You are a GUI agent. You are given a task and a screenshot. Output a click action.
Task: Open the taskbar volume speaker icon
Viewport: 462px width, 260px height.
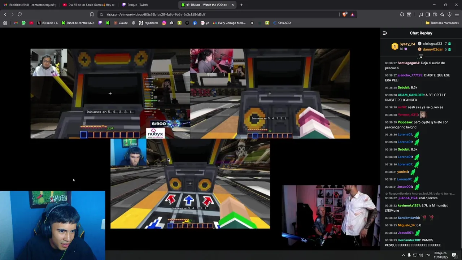click(x=421, y=255)
